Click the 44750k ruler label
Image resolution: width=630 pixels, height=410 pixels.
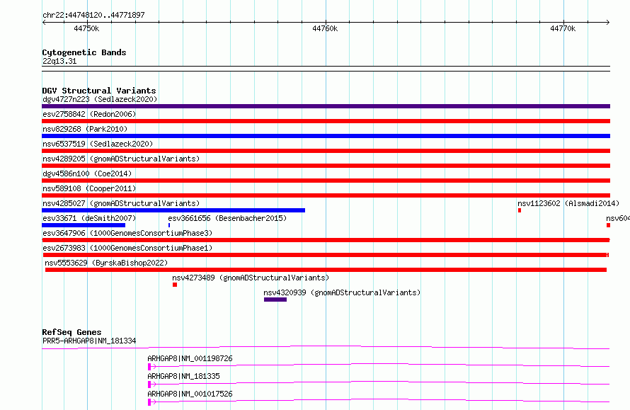[86, 28]
